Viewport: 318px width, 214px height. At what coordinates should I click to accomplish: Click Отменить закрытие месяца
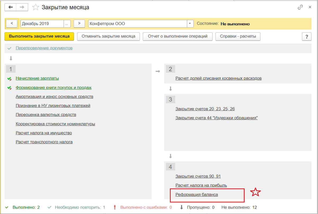[108, 37]
